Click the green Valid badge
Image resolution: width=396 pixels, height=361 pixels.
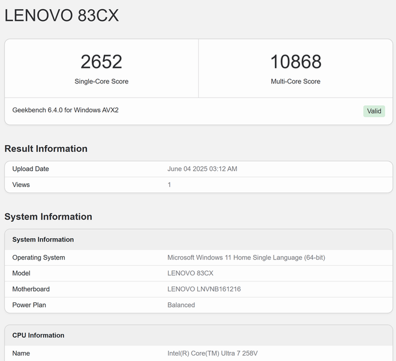[x=374, y=111]
